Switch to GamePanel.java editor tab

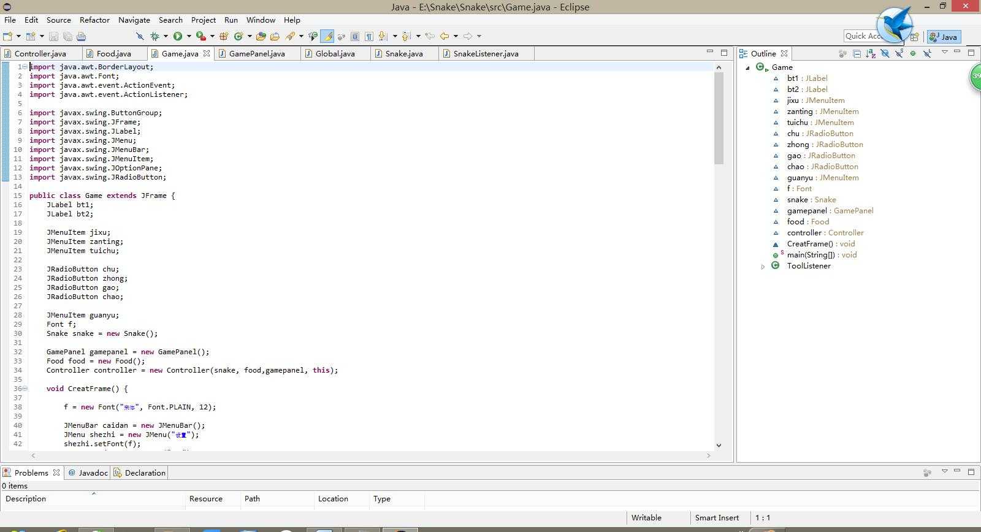257,53
